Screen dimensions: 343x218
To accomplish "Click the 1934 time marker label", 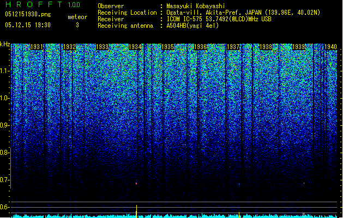I will pyautogui.click(x=135, y=47).
